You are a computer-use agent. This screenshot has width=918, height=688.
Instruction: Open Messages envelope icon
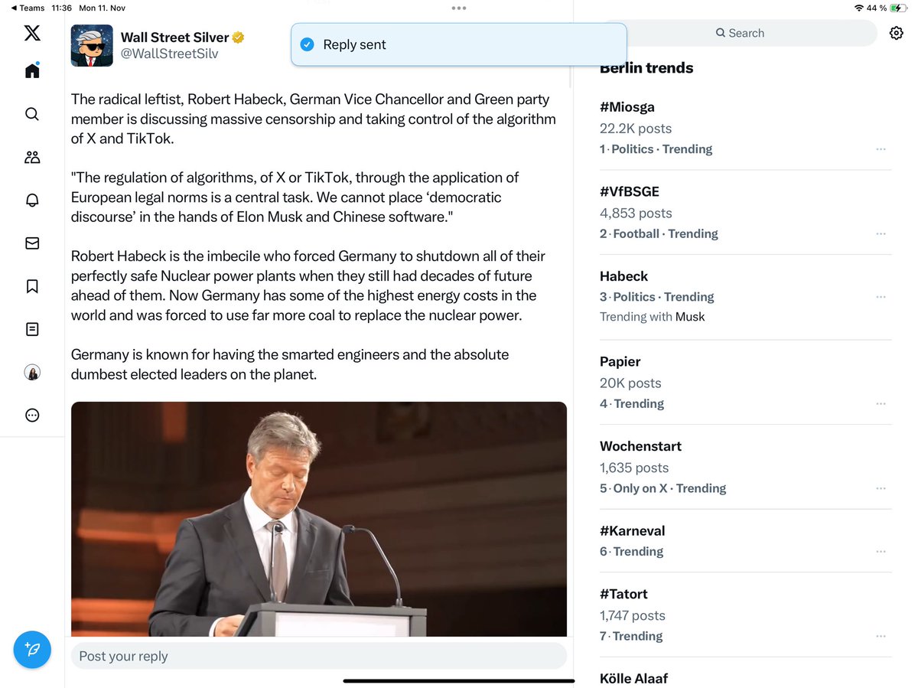pos(32,243)
